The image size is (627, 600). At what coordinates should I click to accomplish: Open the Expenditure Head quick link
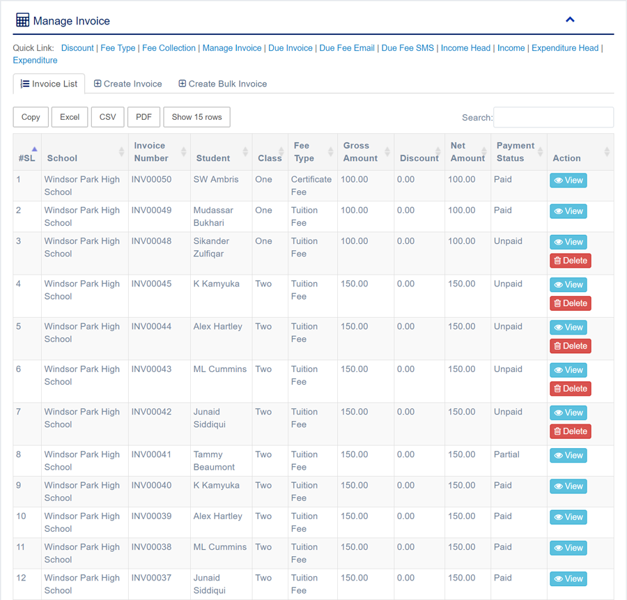coord(565,48)
